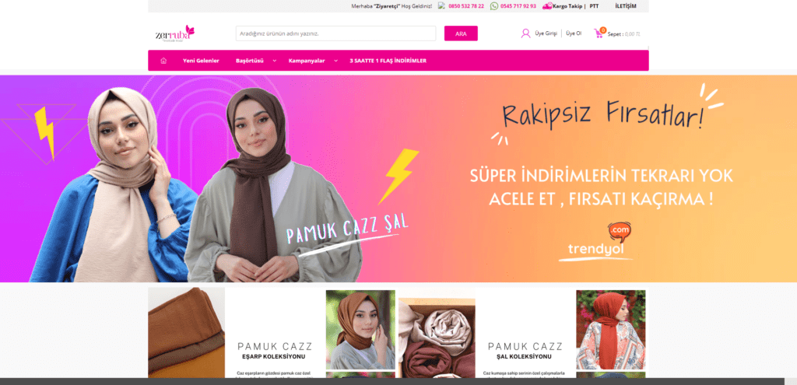Open the Üye Ol link
797x385 pixels.
click(x=574, y=33)
